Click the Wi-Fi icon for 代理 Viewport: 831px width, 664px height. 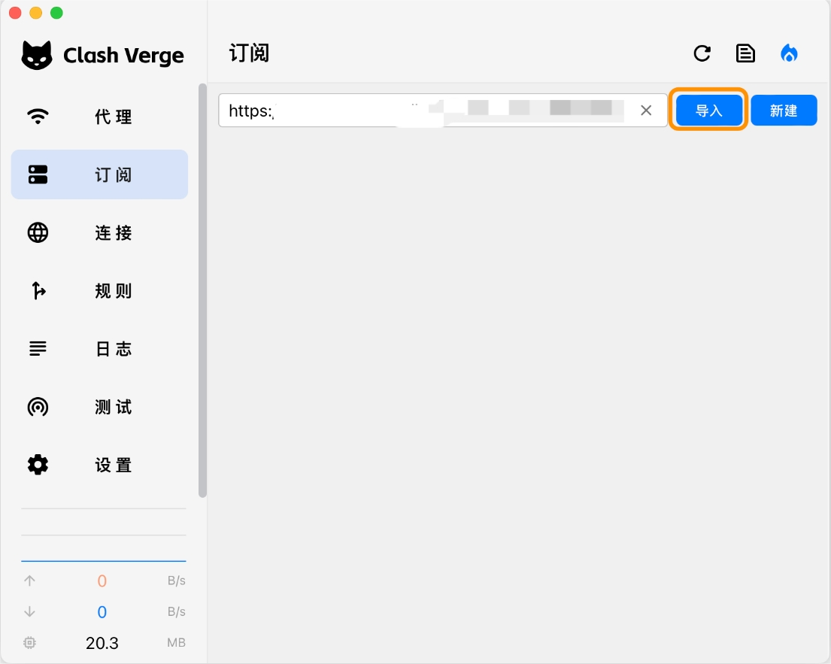pos(38,117)
